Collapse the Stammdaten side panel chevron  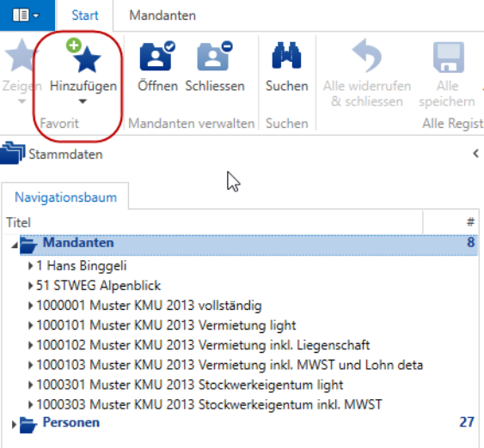[475, 154]
